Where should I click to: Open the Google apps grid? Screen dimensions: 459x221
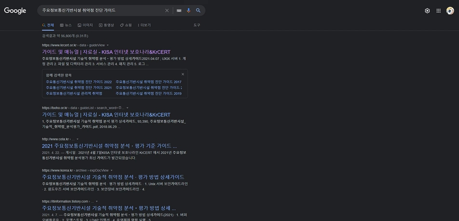[x=438, y=11]
